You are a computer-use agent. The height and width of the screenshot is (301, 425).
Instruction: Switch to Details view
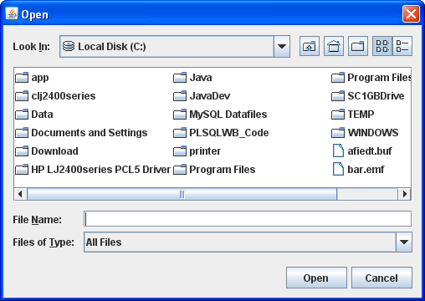coord(402,46)
